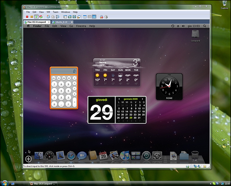Image resolution: width=231 pixels, height=186 pixels.
Task: Click highlighted day 29 in calendar grid
Action: click(131, 118)
